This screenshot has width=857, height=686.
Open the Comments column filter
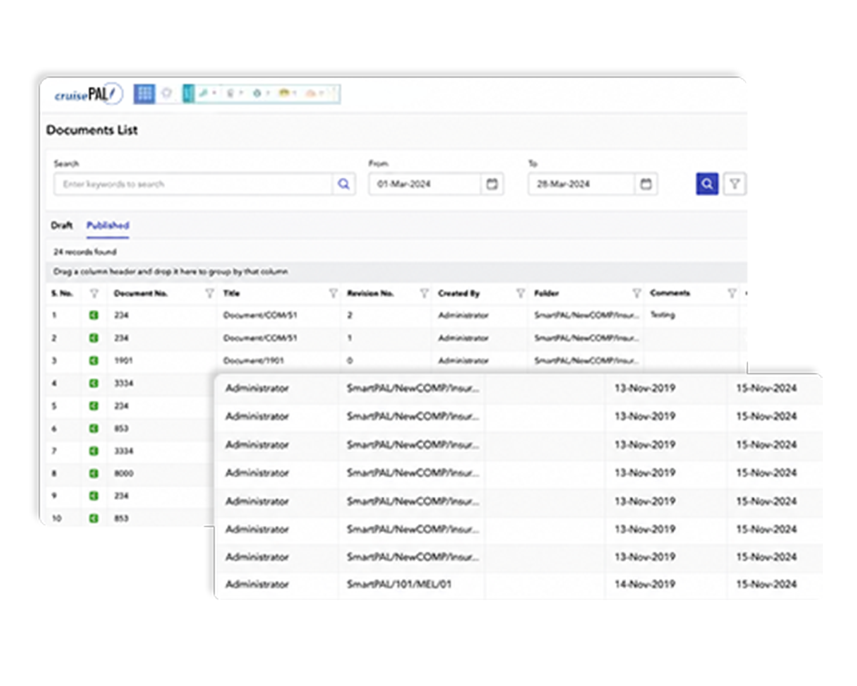click(732, 293)
